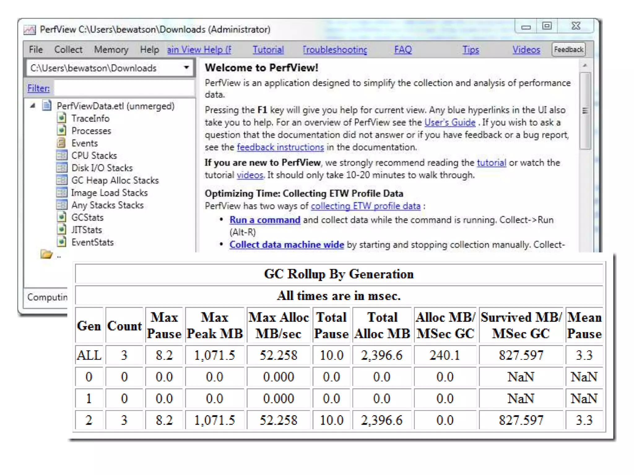Viewport: 634px width, 475px height.
Task: Collapse the PerfViewData.etl tree node
Action: pos(33,106)
